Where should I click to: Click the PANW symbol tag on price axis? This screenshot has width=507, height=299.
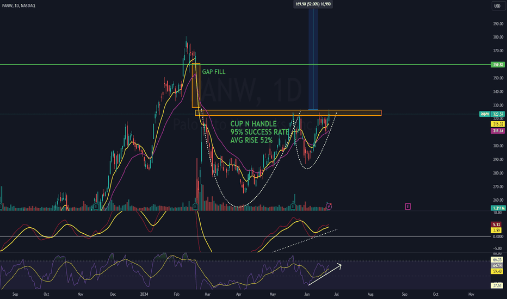pyautogui.click(x=485, y=114)
